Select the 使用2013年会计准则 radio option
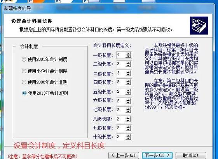This screenshot has height=159, width=218. click(45, 93)
